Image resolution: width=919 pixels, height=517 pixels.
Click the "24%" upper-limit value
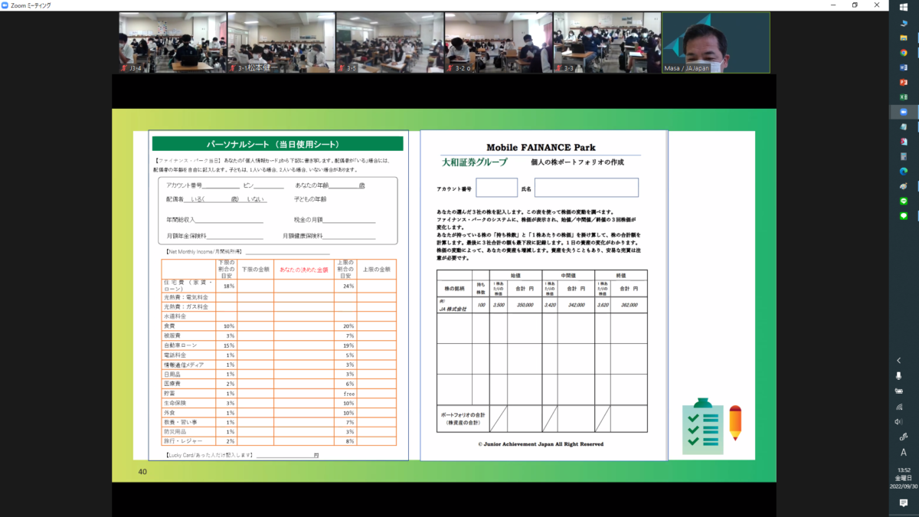point(348,286)
